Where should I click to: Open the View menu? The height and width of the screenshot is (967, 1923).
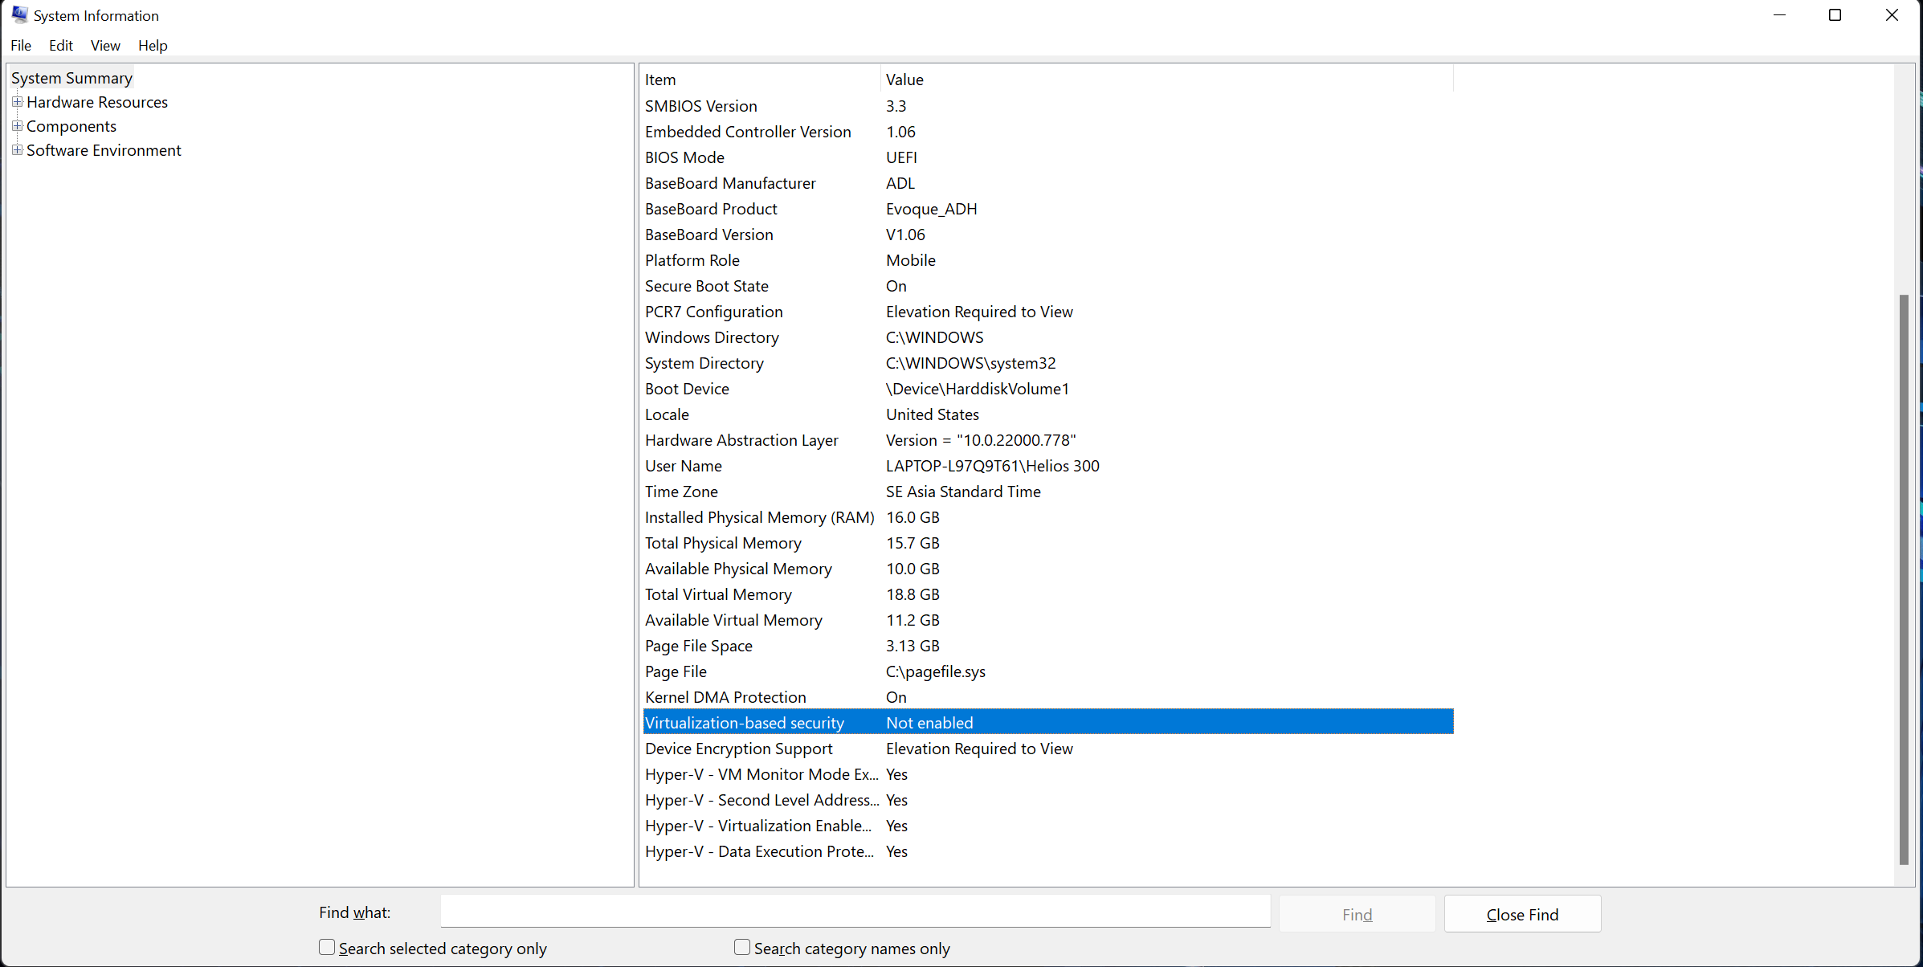[105, 44]
